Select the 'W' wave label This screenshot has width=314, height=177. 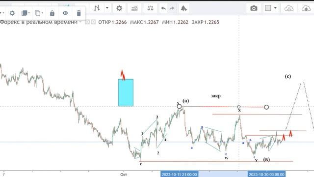pyautogui.click(x=226, y=158)
